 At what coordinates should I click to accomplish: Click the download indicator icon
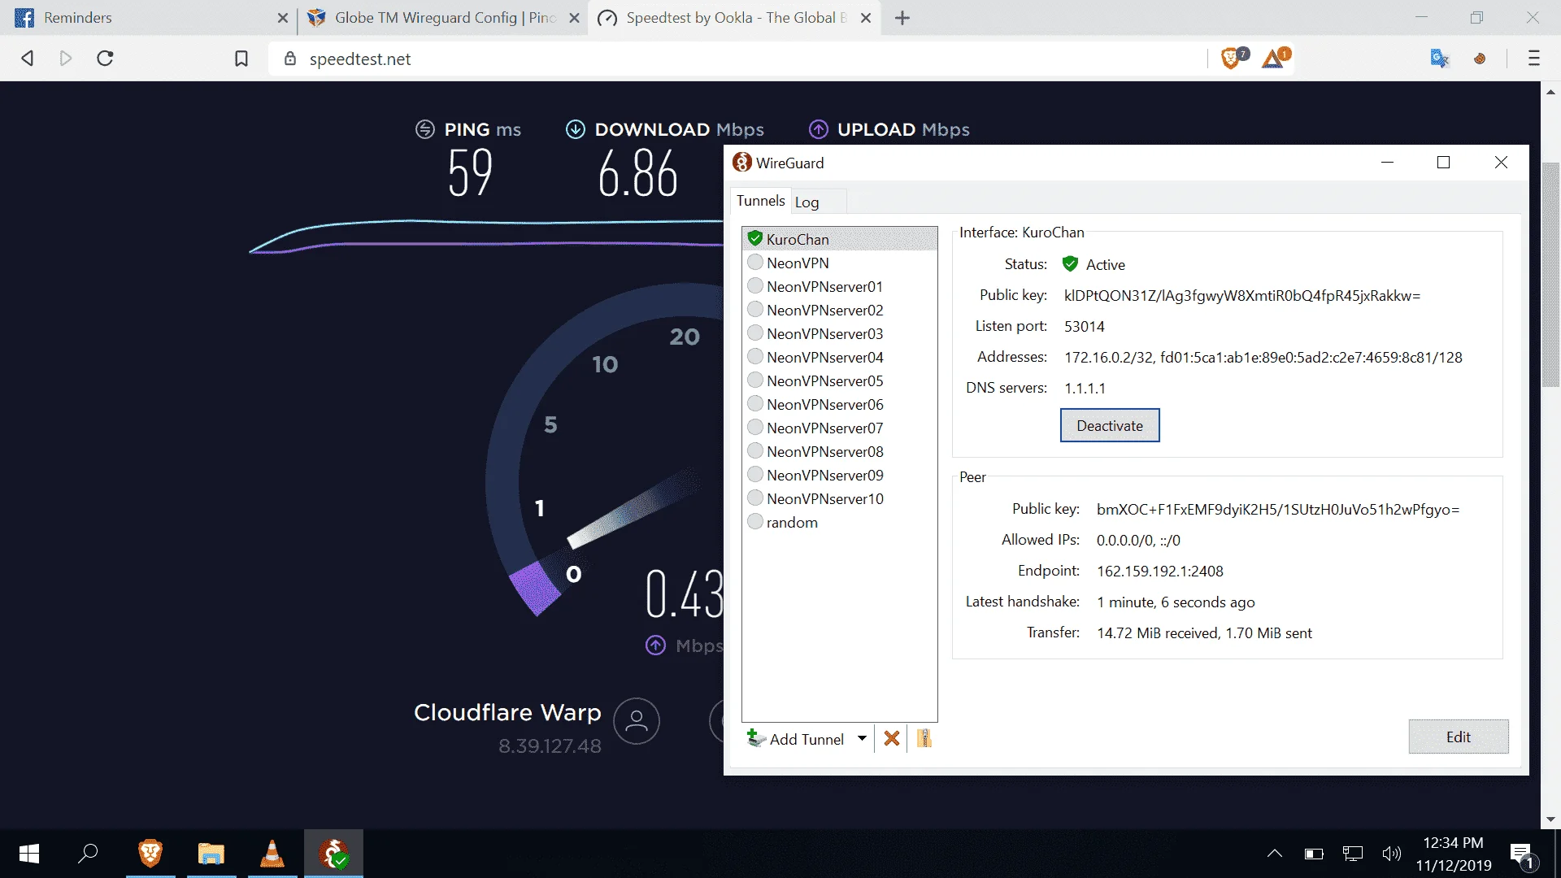click(576, 129)
